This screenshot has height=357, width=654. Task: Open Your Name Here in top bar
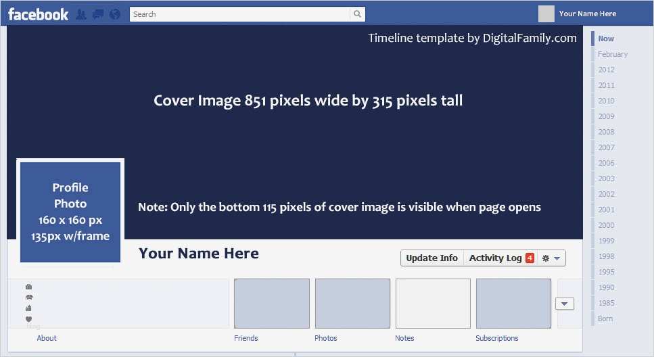(587, 14)
